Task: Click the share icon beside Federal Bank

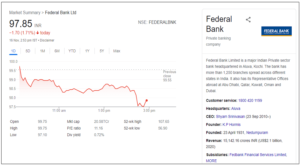Action: (x=248, y=20)
